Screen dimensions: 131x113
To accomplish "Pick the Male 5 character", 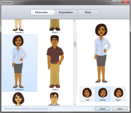I will (x=55, y=26).
